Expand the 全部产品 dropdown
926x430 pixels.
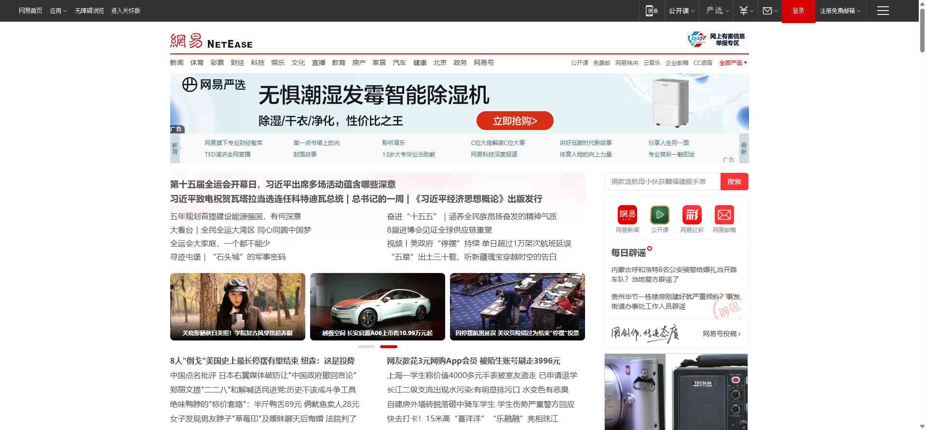[x=733, y=63]
